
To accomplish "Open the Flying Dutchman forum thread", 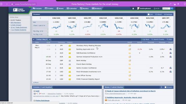I will 42,101.
